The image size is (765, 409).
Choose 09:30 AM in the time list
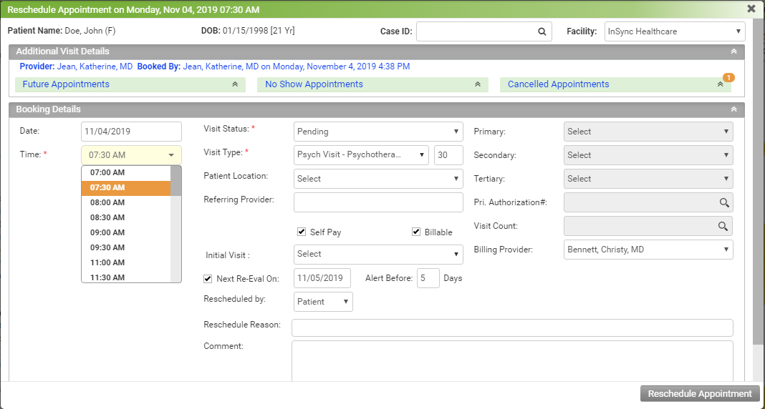click(x=107, y=247)
